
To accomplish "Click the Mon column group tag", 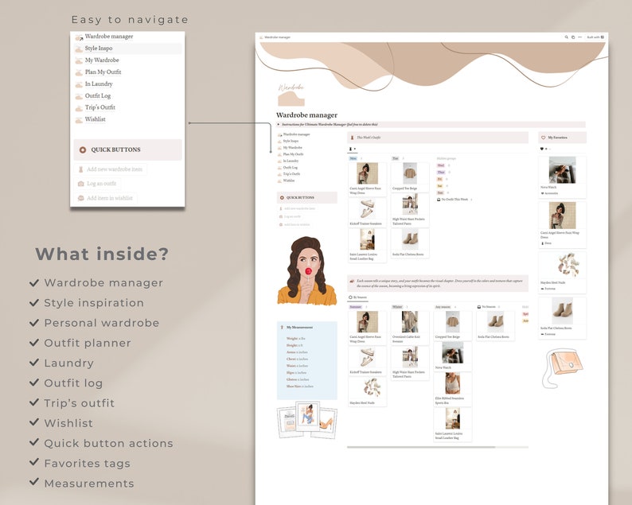I will click(353, 159).
